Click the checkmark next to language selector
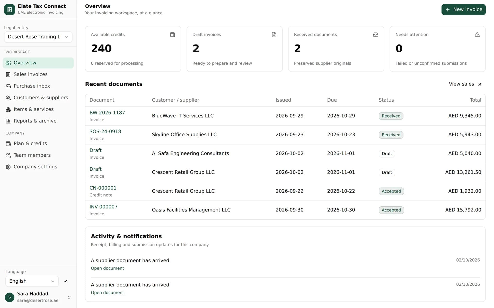 point(65,281)
